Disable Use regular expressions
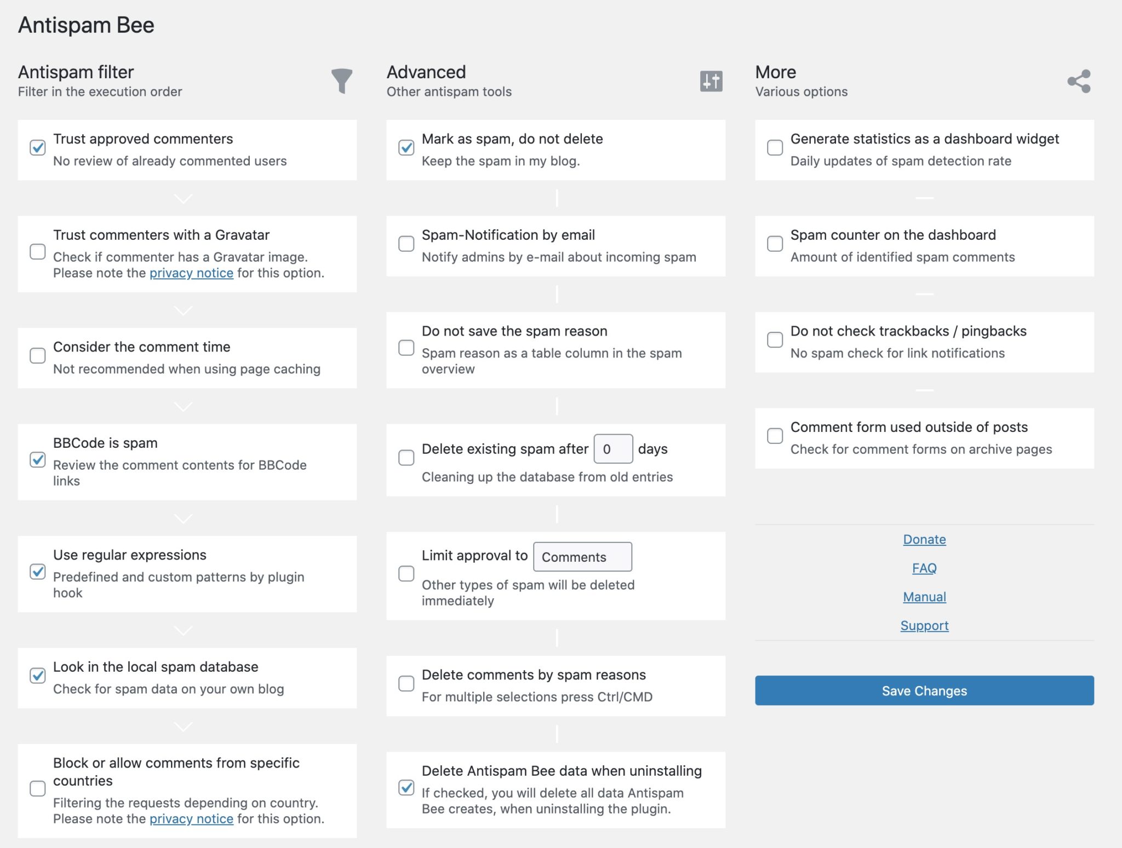 click(x=37, y=572)
